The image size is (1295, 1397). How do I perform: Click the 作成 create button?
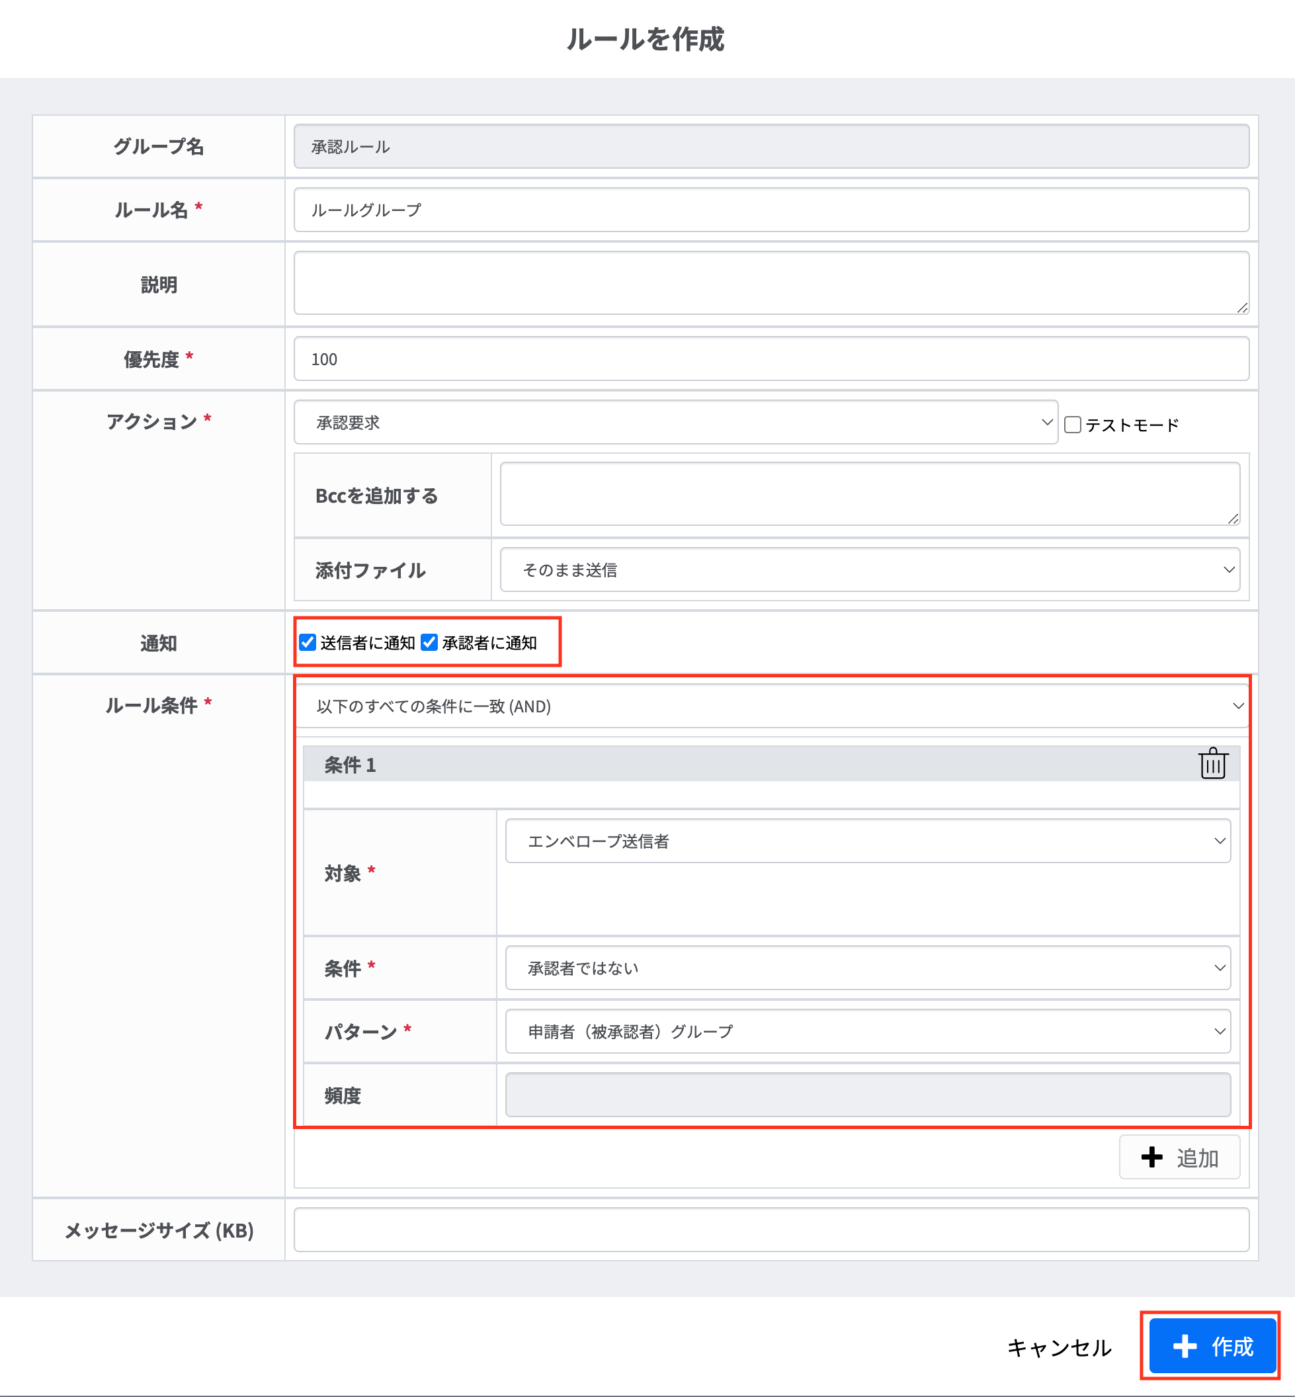(1212, 1346)
